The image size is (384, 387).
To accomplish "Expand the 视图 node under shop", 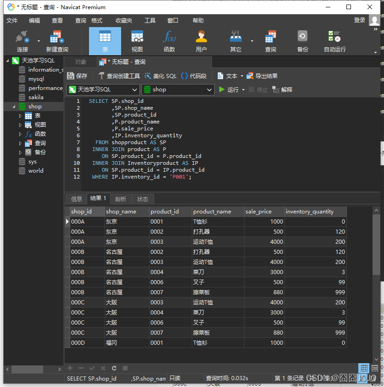I will pos(20,125).
